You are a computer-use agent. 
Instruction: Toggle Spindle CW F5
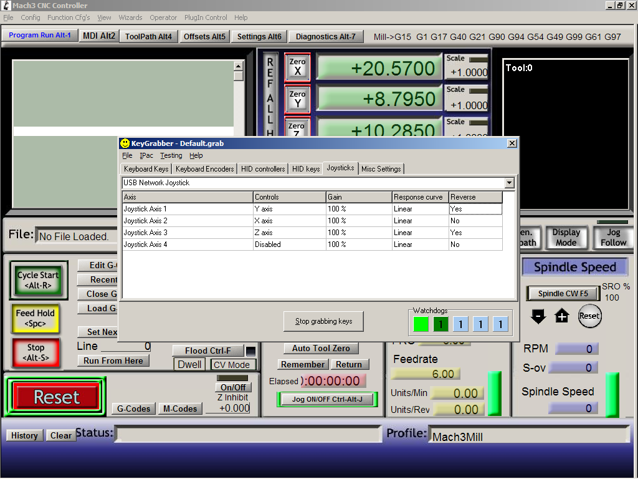(563, 293)
